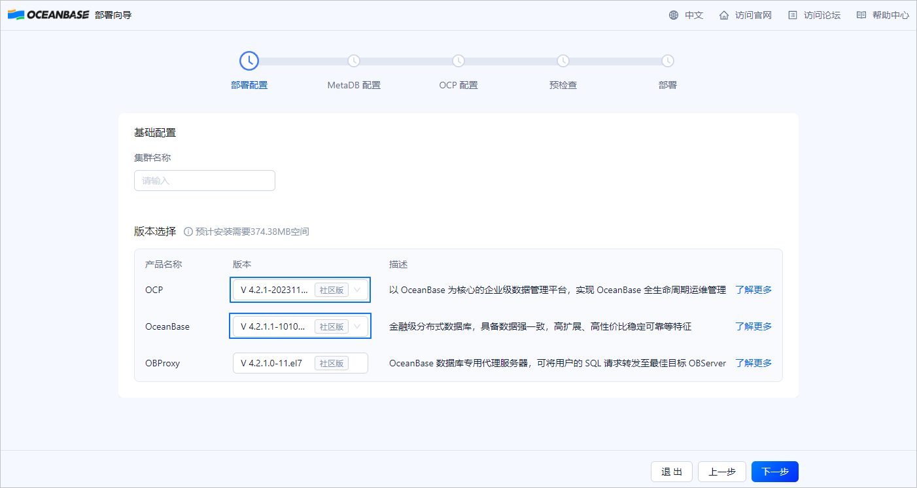Click the 部署 step clock icon

tap(668, 61)
